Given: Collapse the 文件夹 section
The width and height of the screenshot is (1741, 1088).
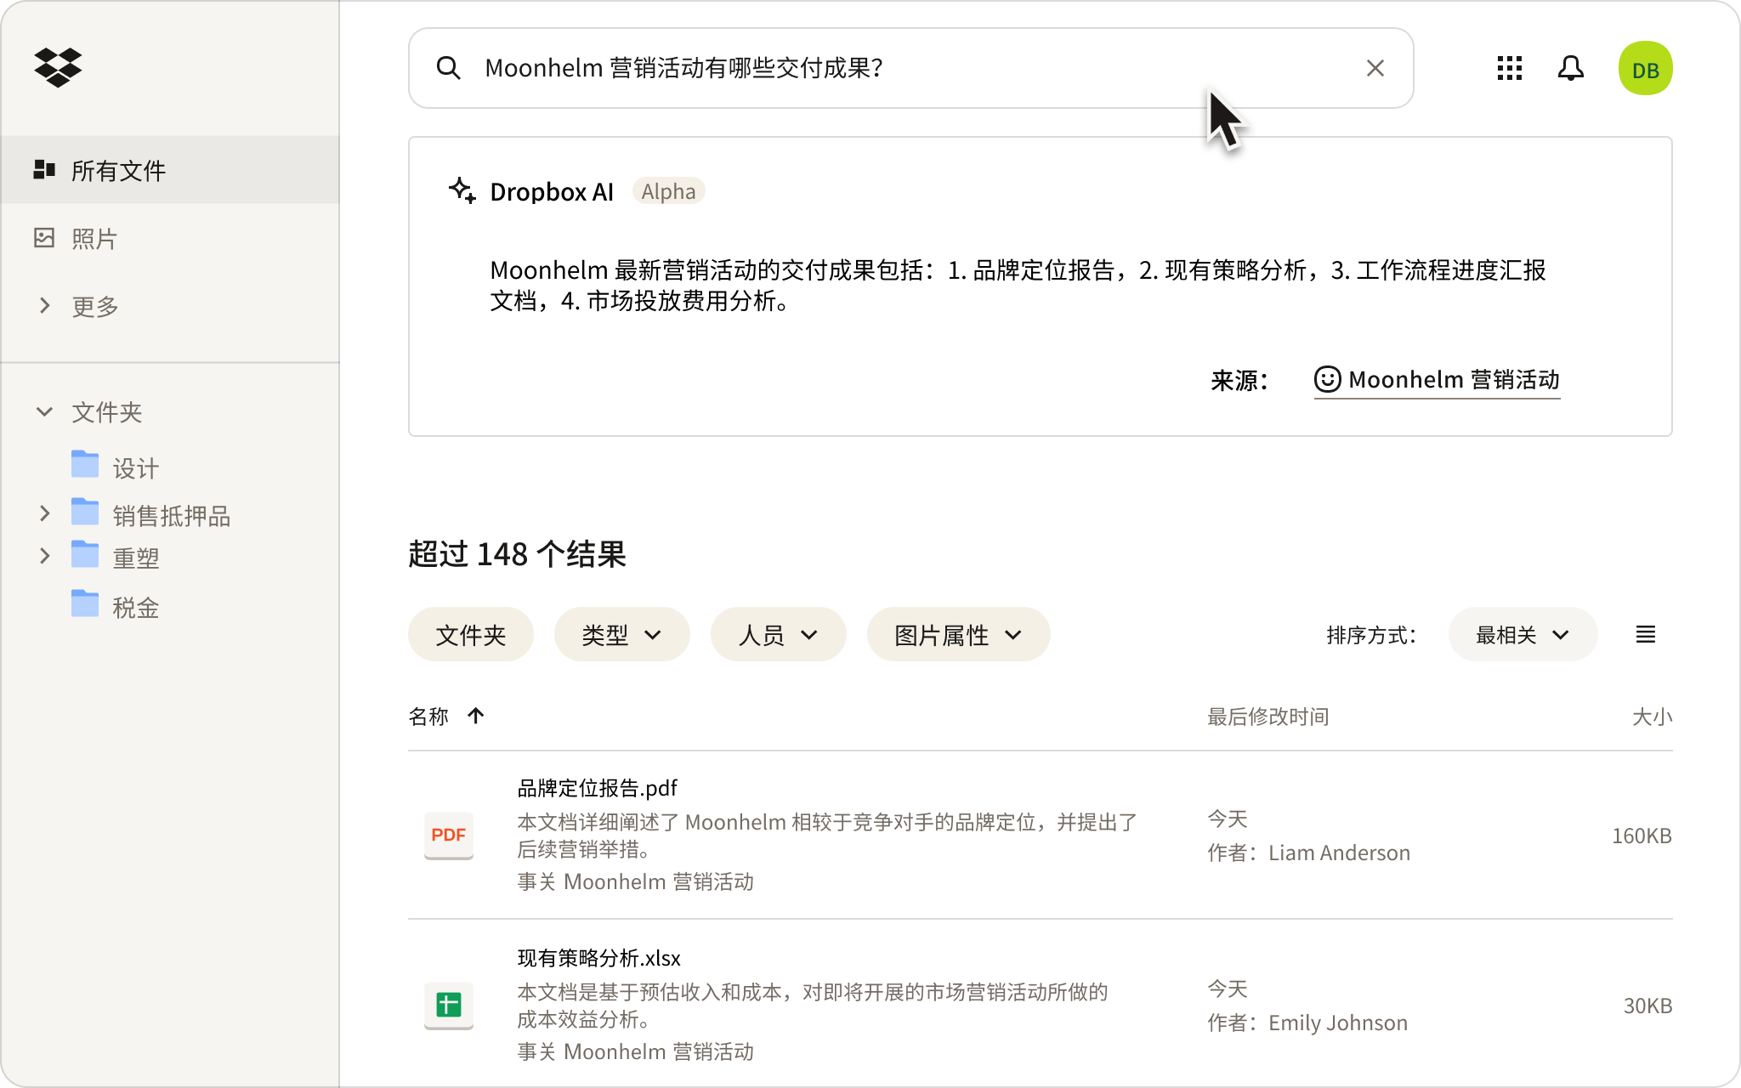Looking at the screenshot, I should [44, 411].
